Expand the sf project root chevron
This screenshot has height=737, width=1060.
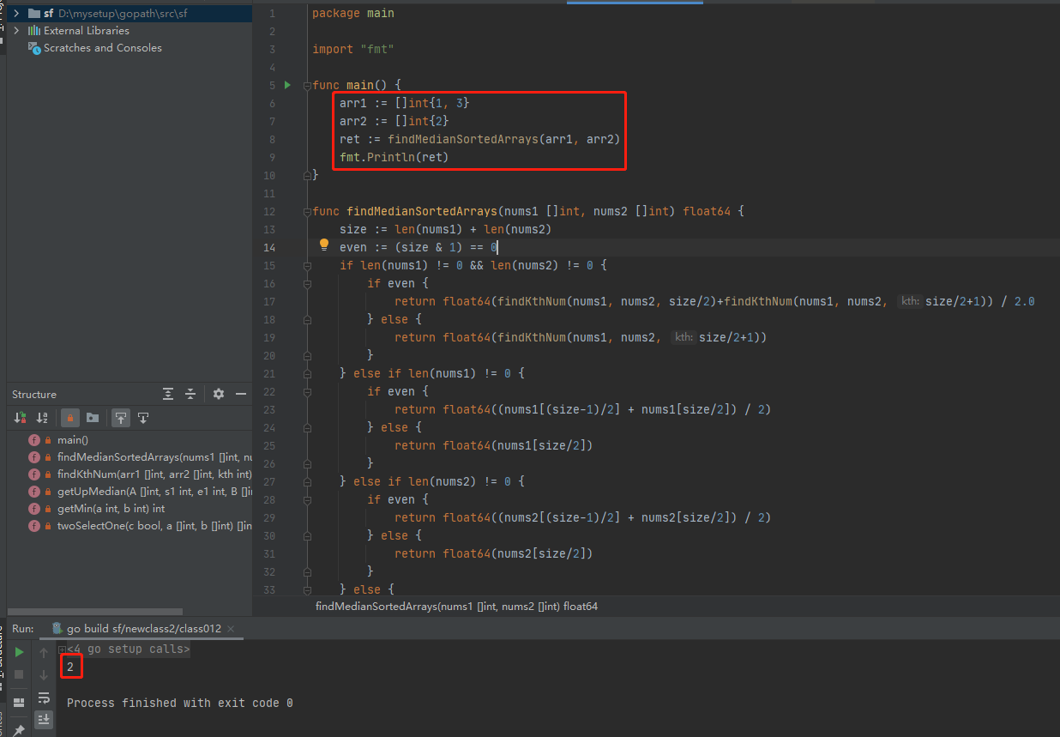coord(16,14)
